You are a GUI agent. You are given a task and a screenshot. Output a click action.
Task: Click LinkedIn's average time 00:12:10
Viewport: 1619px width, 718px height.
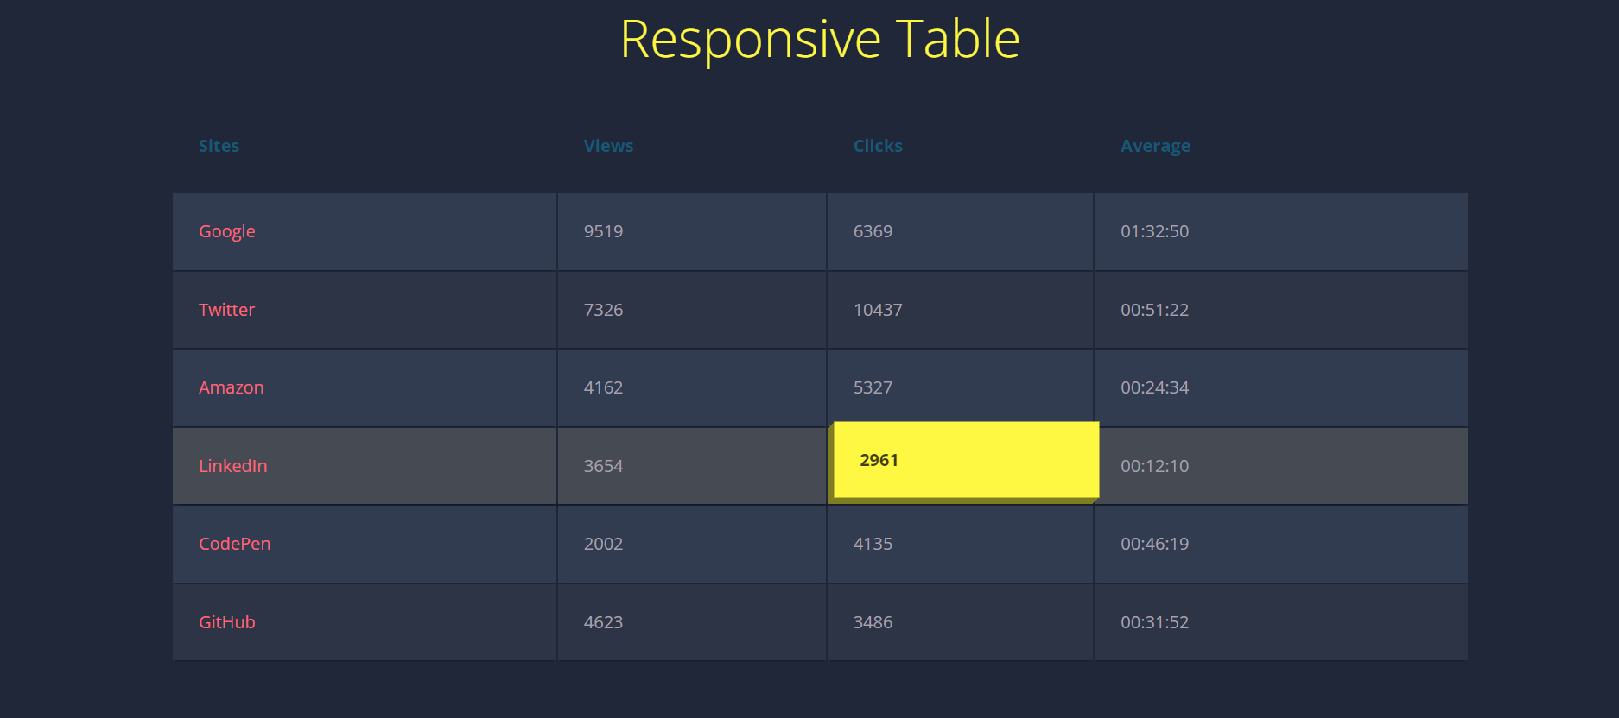[1154, 466]
